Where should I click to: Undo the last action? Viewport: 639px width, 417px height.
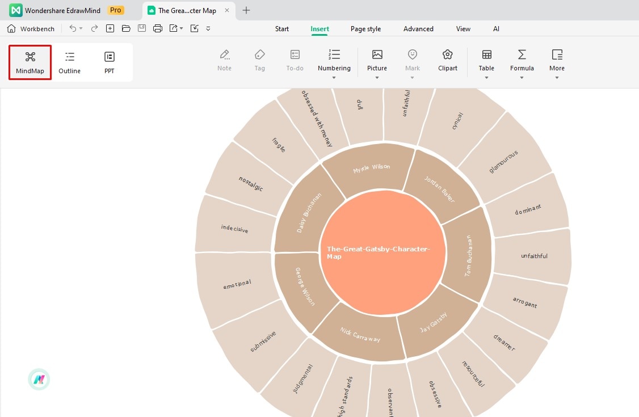pyautogui.click(x=73, y=28)
